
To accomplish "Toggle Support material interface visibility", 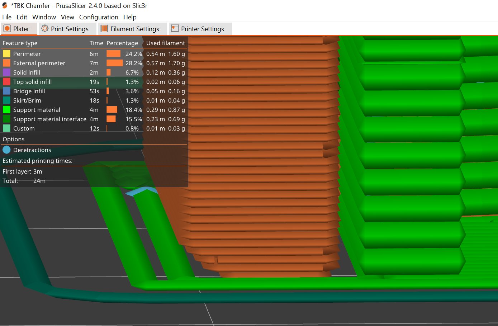I will [94, 119].
